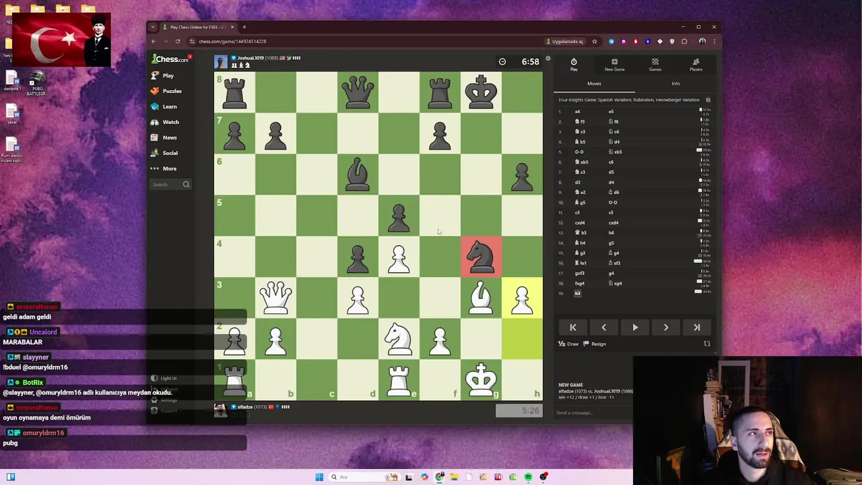Viewport: 862px width, 485px height.
Task: Click opening name Four Knights Game text
Action: tap(629, 100)
